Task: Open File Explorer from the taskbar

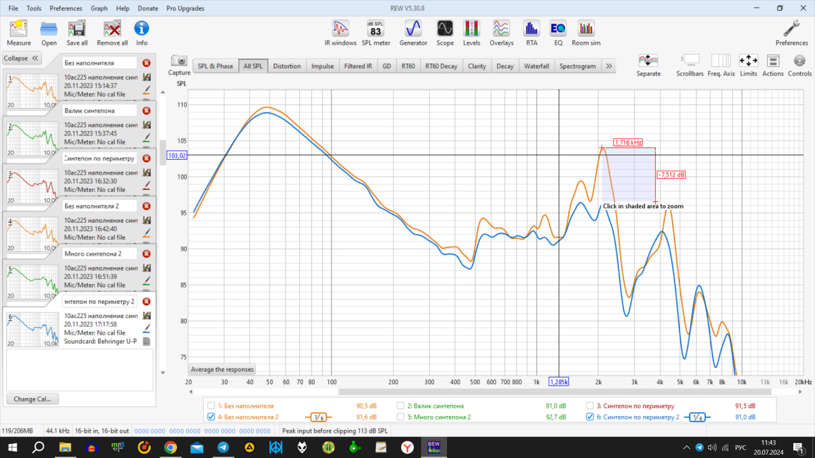Action: (x=65, y=447)
